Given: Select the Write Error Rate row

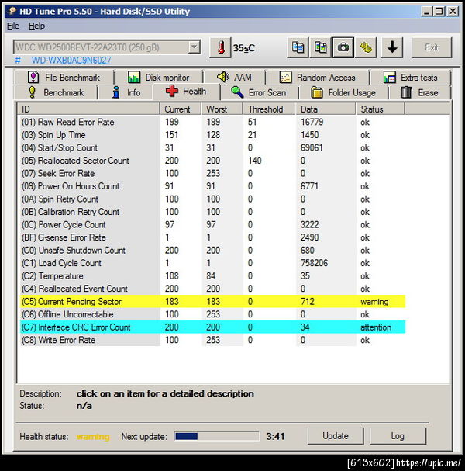Looking at the screenshot, I should tap(212, 340).
